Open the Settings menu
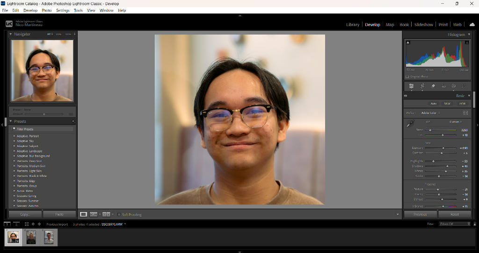The height and width of the screenshot is (253, 479). click(x=63, y=10)
